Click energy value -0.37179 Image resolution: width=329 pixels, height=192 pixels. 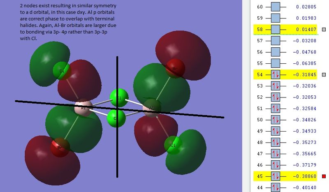click(x=305, y=165)
